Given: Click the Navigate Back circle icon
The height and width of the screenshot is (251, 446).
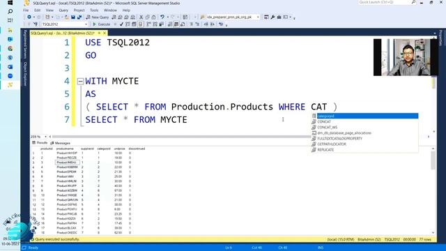Looking at the screenshot, I should [x=29, y=17].
